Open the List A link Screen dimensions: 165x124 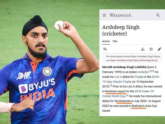tap(118, 77)
